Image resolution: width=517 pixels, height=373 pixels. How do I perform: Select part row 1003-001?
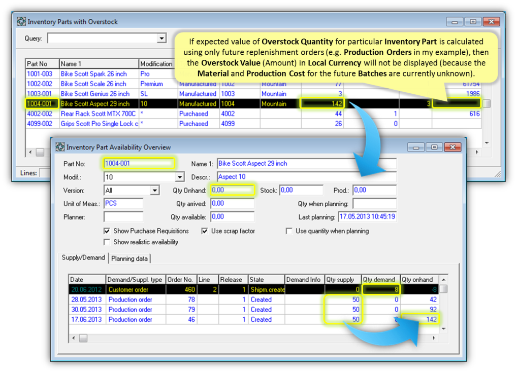(x=253, y=94)
